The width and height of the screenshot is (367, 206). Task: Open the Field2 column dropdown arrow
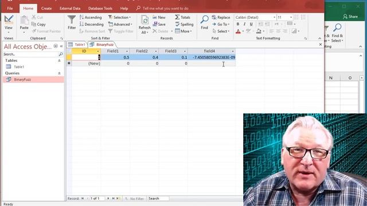click(156, 51)
